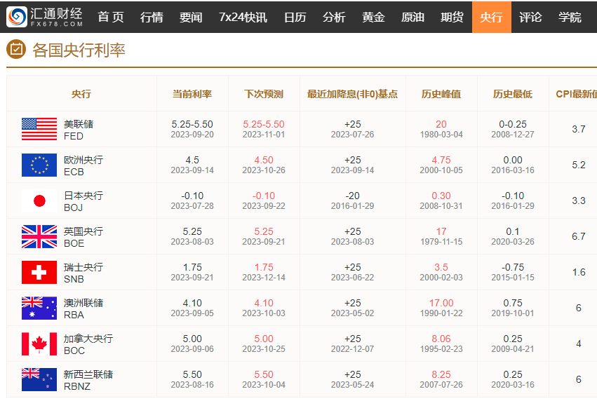Click the Japan flag icon
The width and height of the screenshot is (597, 408).
pyautogui.click(x=39, y=200)
